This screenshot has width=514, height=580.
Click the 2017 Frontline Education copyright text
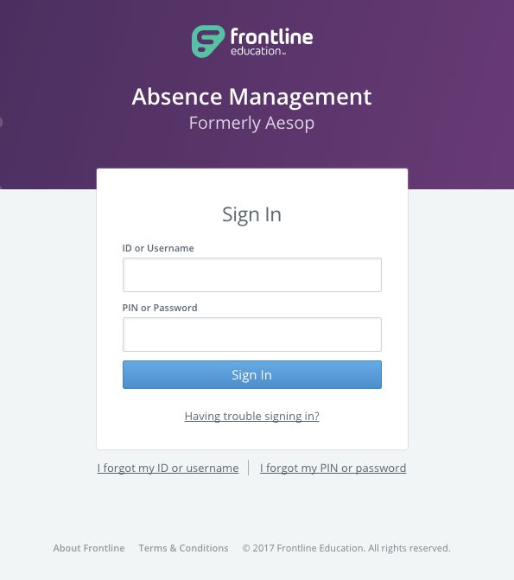click(x=346, y=548)
